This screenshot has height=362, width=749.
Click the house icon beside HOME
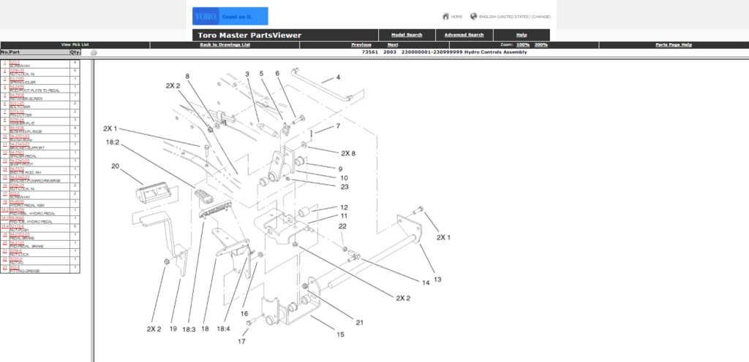(445, 16)
